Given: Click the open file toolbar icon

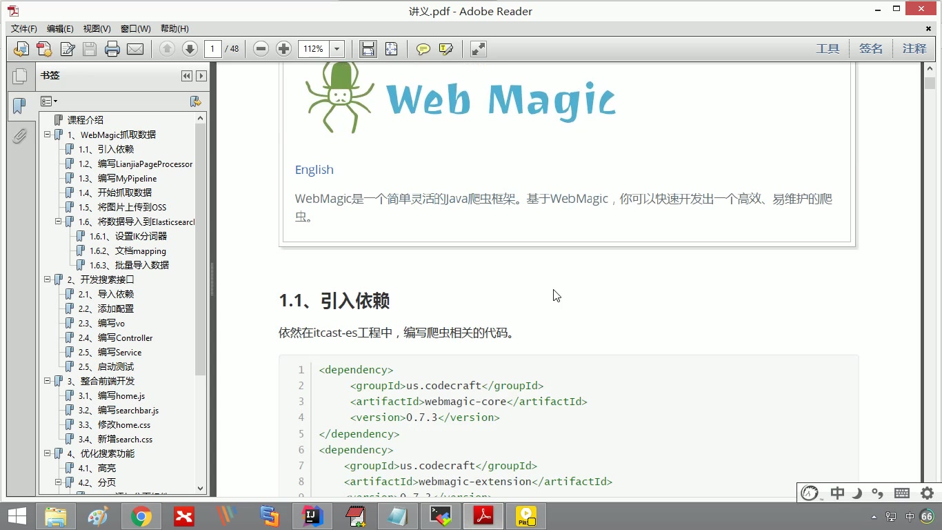Looking at the screenshot, I should 21,49.
